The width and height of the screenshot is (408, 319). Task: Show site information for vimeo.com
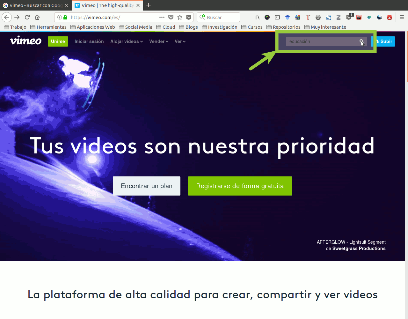(59, 17)
